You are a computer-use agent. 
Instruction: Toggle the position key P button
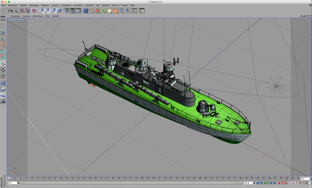click(301, 183)
